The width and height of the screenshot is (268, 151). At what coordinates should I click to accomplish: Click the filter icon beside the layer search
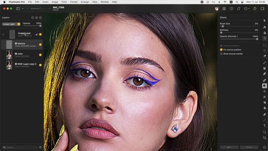tap(40, 147)
